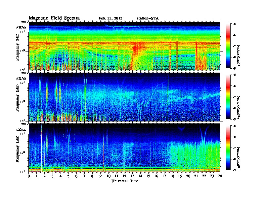262x202 pixels.
Task: Click the '6' tick on time axis
Action: pyautogui.click(x=76, y=176)
